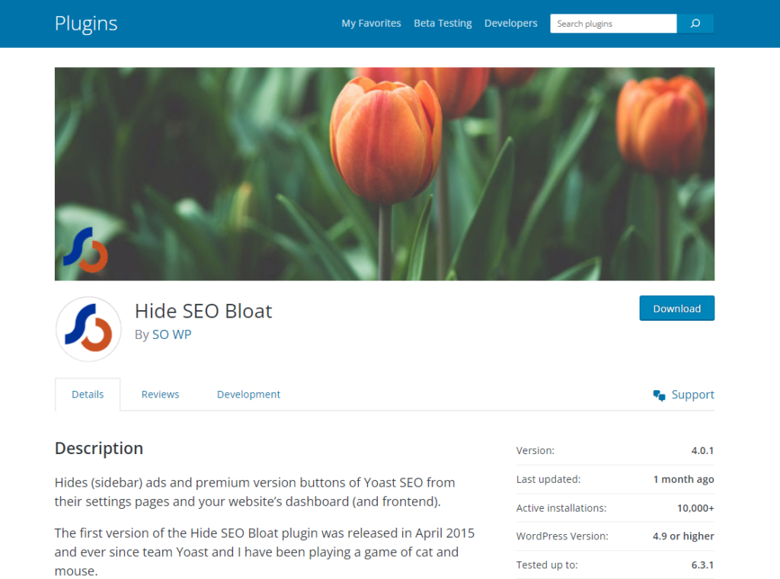
Task: Open the Support link
Action: [x=692, y=395]
